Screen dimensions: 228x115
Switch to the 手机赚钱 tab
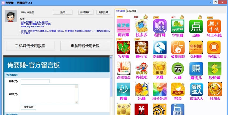[121, 11]
